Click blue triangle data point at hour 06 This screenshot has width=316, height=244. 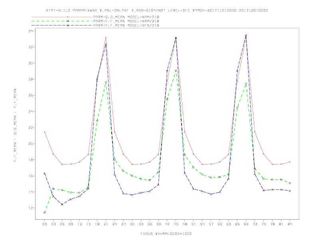[62, 205]
